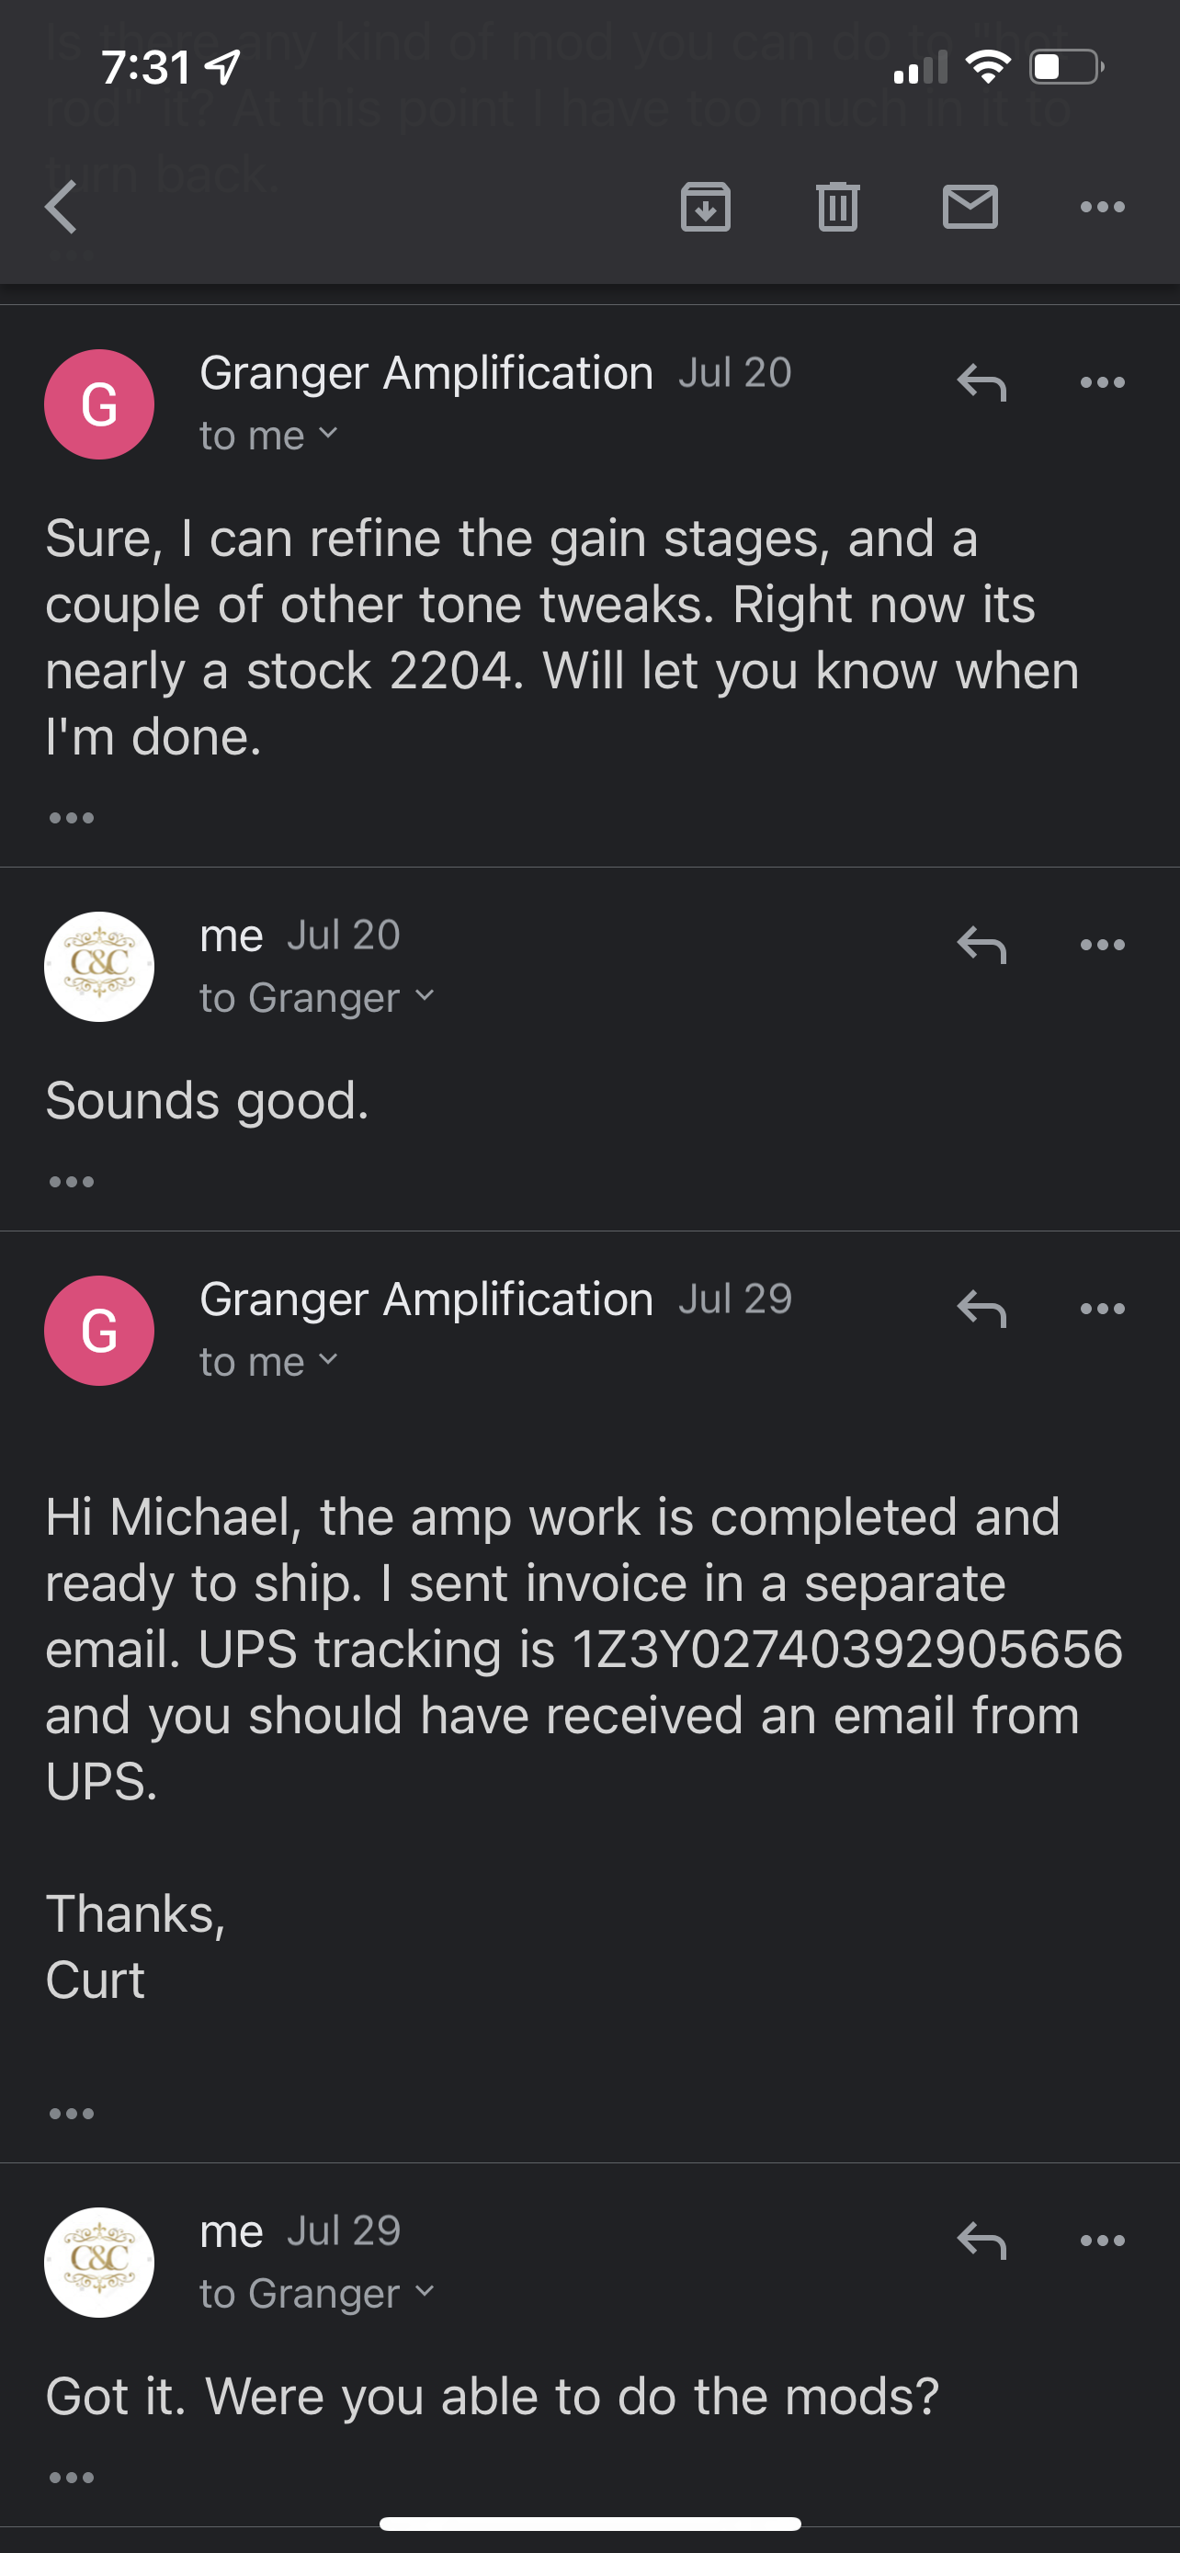Expand quoted text below Curt's signature
This screenshot has width=1180, height=2553.
click(72, 2113)
